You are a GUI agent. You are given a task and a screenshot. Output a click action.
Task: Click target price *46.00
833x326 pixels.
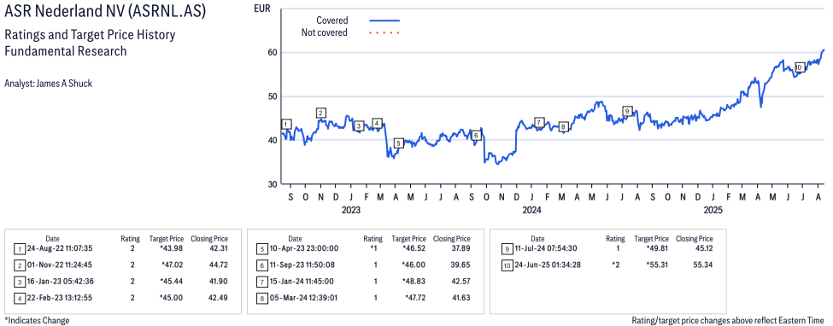(414, 265)
